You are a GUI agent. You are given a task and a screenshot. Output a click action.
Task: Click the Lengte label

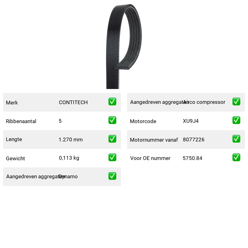point(14,139)
